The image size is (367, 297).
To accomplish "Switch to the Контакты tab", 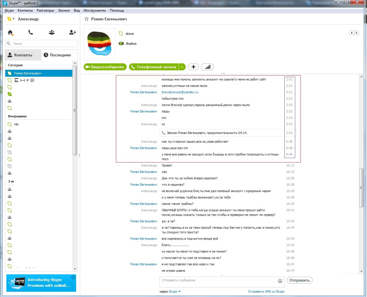I will 23,55.
